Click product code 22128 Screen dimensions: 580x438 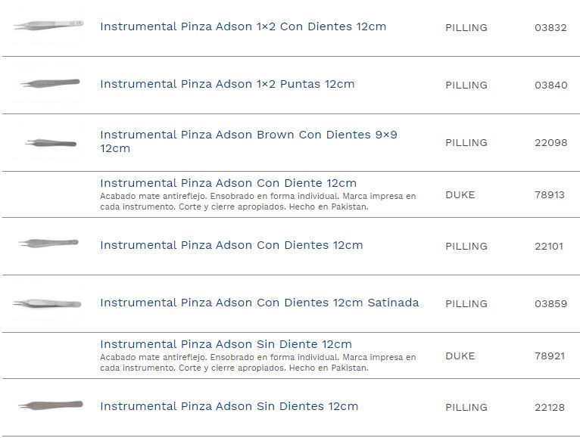pos(550,408)
